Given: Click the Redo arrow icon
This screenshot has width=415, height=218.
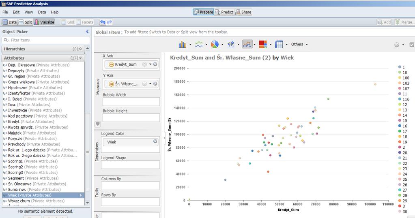Looking at the screenshot, I should [109, 22].
